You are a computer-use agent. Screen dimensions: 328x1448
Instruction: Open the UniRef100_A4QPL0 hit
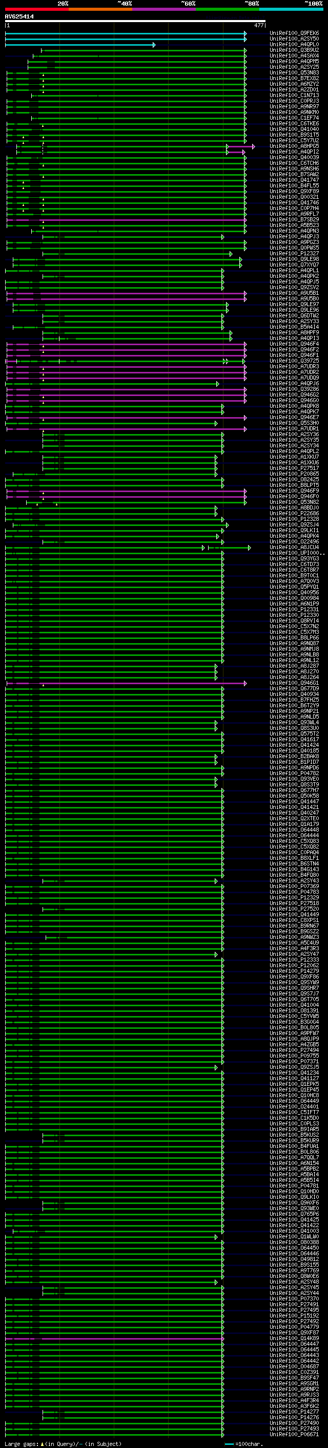point(294,44)
